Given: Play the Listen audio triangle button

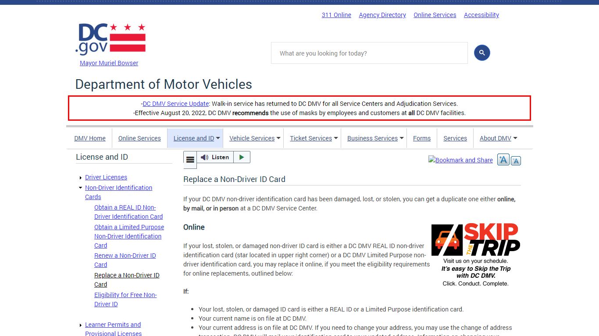Looking at the screenshot, I should click(x=242, y=157).
